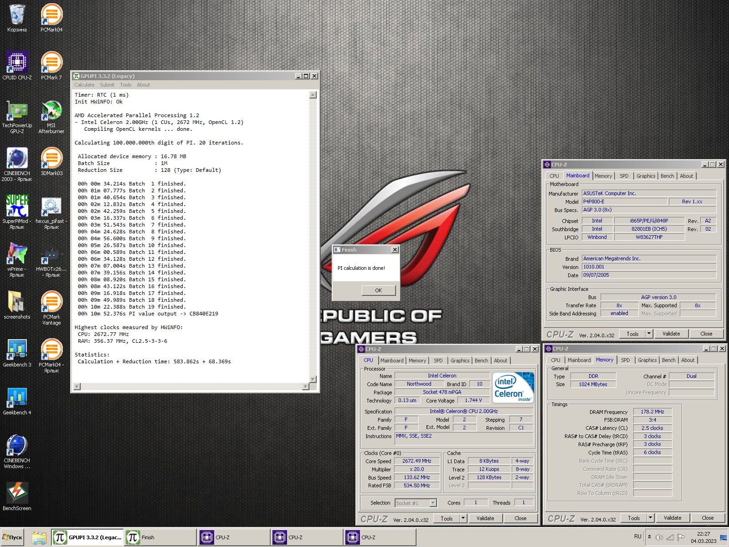The image size is (729, 547).
Task: Switch to SPD tab in Mainboard CPU-Z window
Action: pos(624,176)
